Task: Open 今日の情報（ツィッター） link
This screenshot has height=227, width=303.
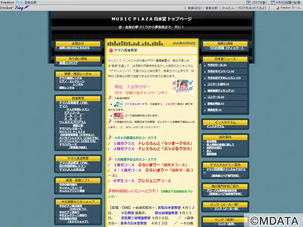Action: coord(227,48)
